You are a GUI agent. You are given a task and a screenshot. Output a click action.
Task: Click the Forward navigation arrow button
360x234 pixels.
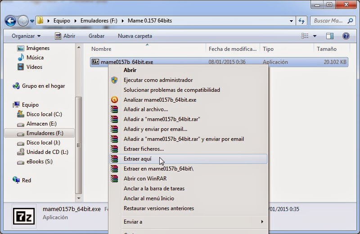pos(23,21)
